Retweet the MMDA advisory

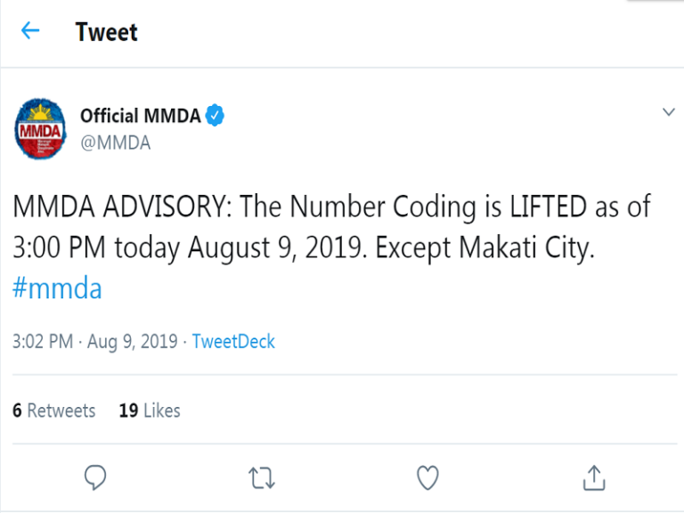tap(261, 478)
